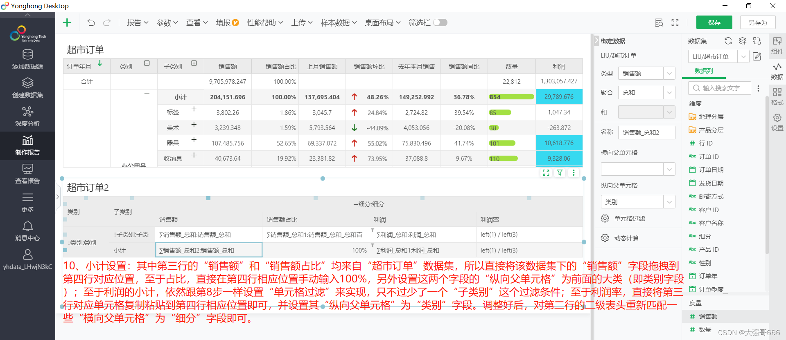Open the table's three-dot more menu

574,172
